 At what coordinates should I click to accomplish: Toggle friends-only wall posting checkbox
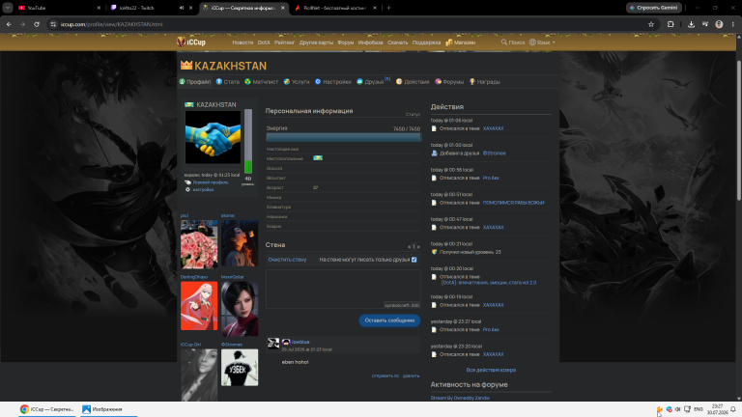point(414,260)
